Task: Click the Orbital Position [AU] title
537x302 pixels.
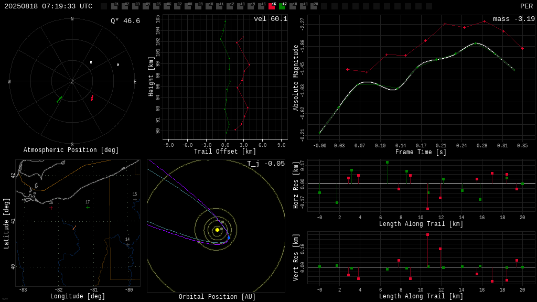Action: pos(217,297)
